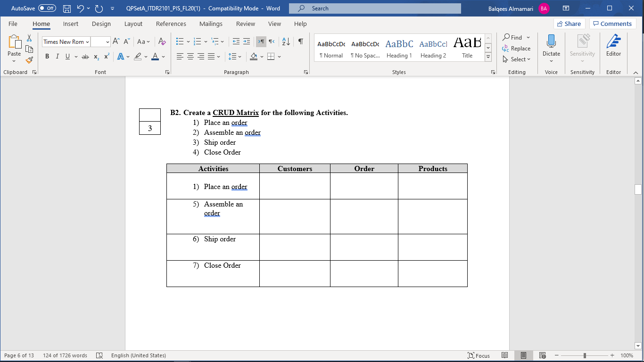This screenshot has width=644, height=362.
Task: Toggle Strikethrough formatting
Action: (x=85, y=57)
